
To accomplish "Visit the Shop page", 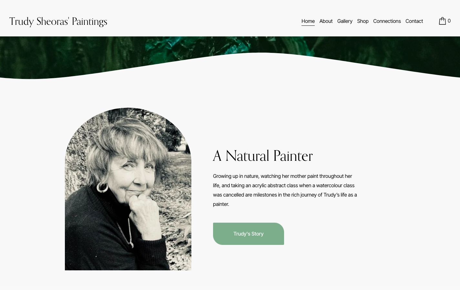I will (x=363, y=21).
